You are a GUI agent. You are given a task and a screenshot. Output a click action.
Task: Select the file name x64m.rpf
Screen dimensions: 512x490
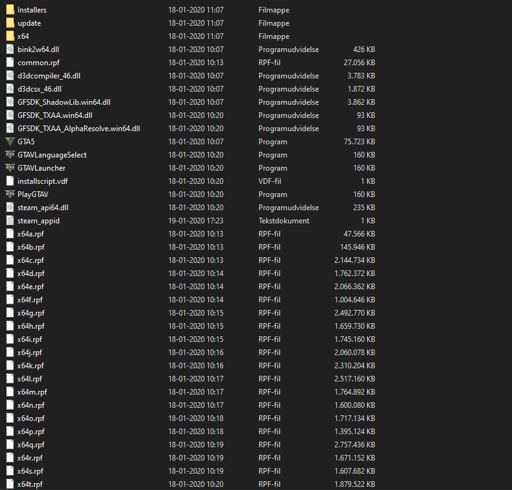coord(32,392)
